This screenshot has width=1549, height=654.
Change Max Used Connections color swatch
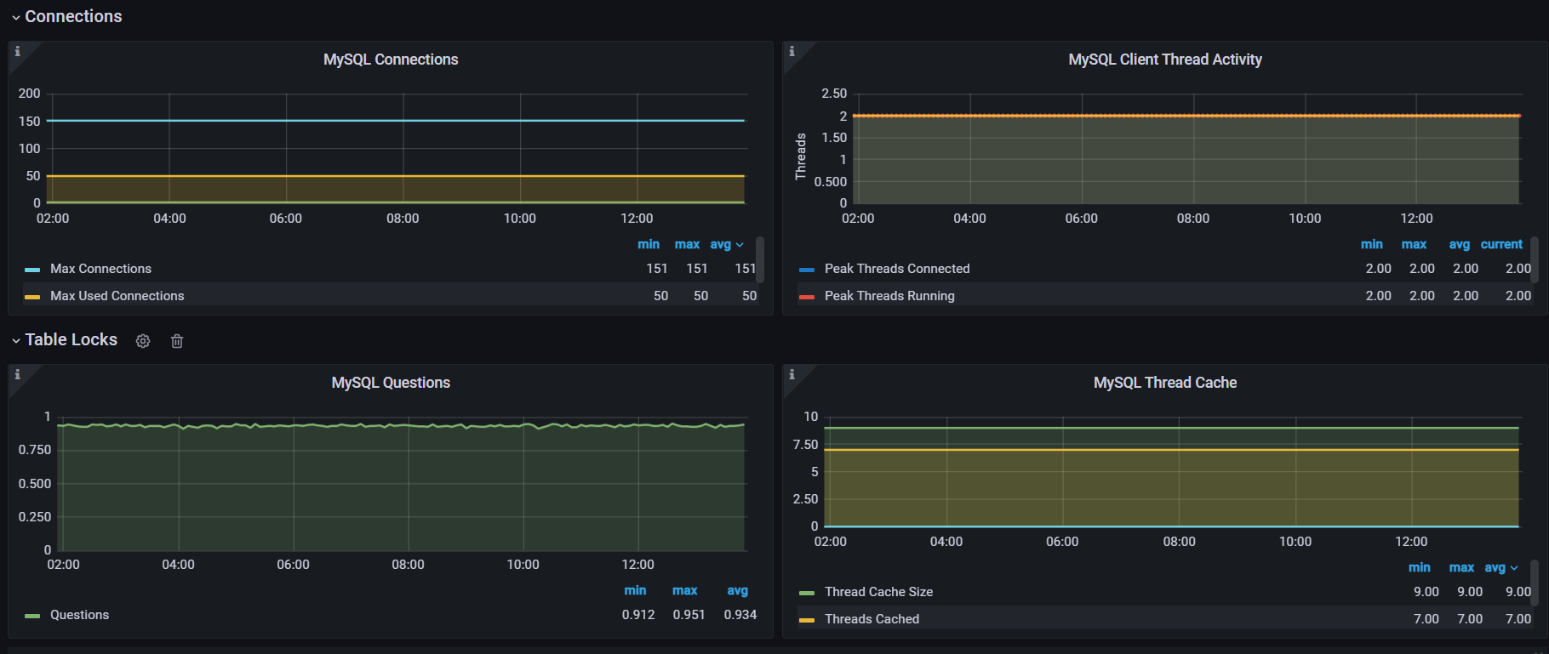coord(32,297)
